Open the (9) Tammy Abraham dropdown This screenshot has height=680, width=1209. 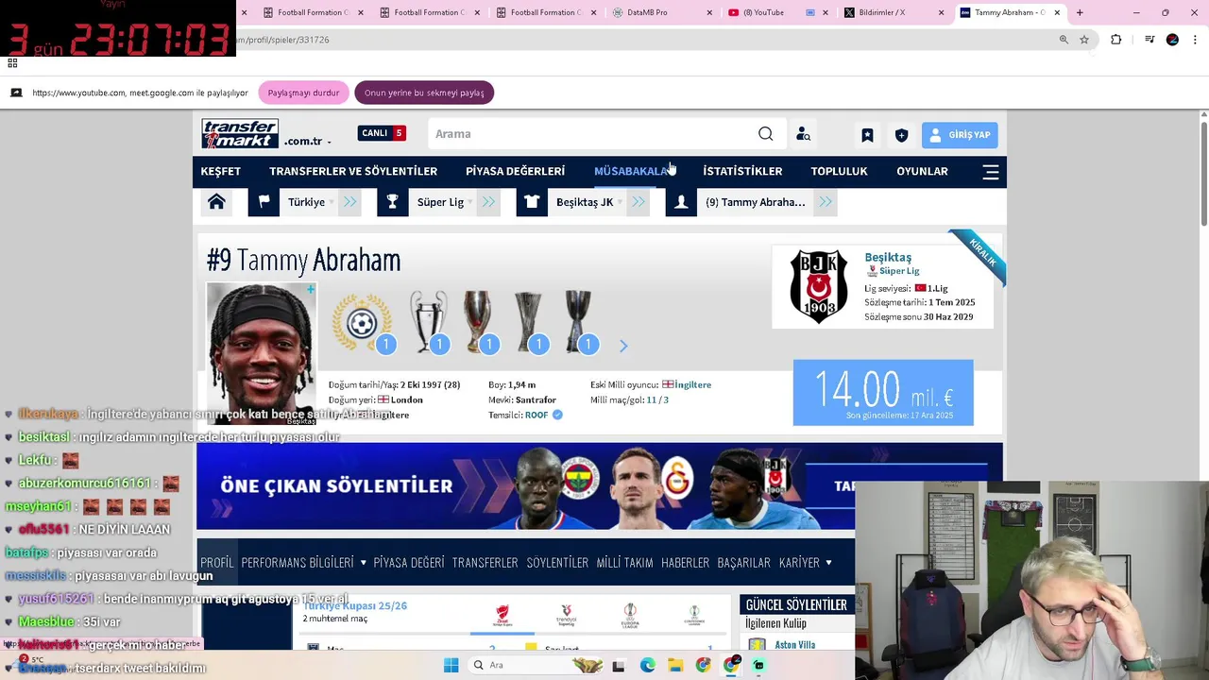coord(756,202)
